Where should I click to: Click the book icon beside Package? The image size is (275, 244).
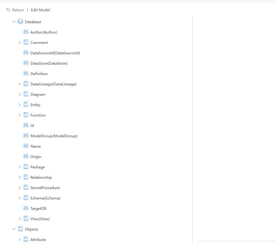(26, 167)
